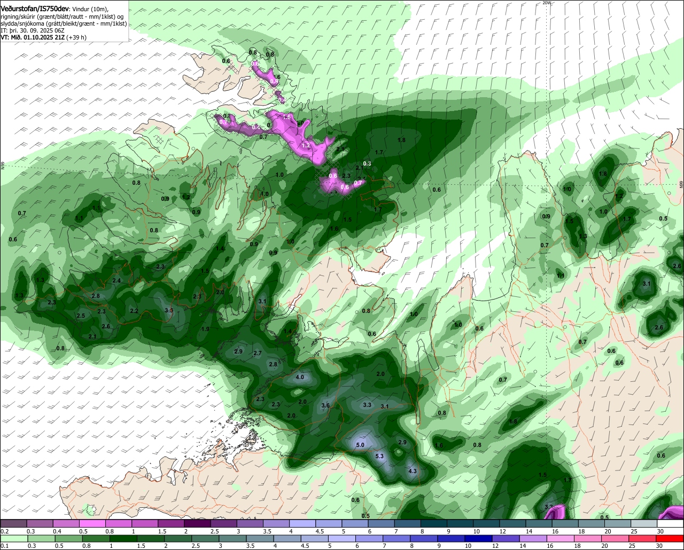Click the 2.5 precipitation value on the map
The width and height of the screenshot is (684, 550).
click(x=81, y=316)
